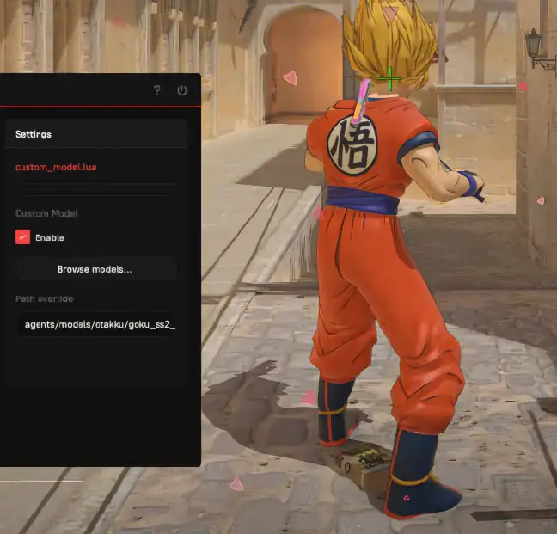Click the Path override label
This screenshot has width=557, height=534.
click(45, 298)
